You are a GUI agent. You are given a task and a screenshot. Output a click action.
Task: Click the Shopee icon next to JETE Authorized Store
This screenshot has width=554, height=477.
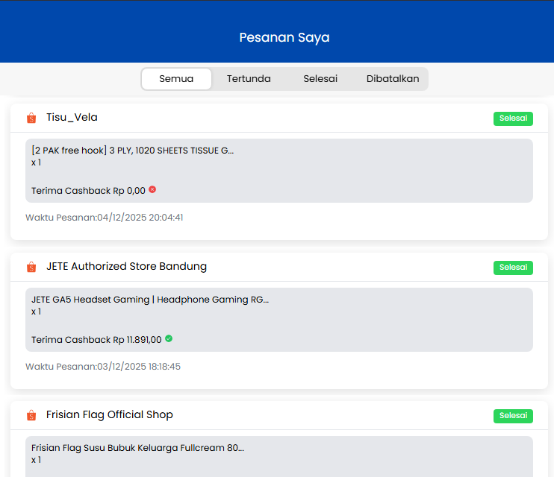point(31,267)
